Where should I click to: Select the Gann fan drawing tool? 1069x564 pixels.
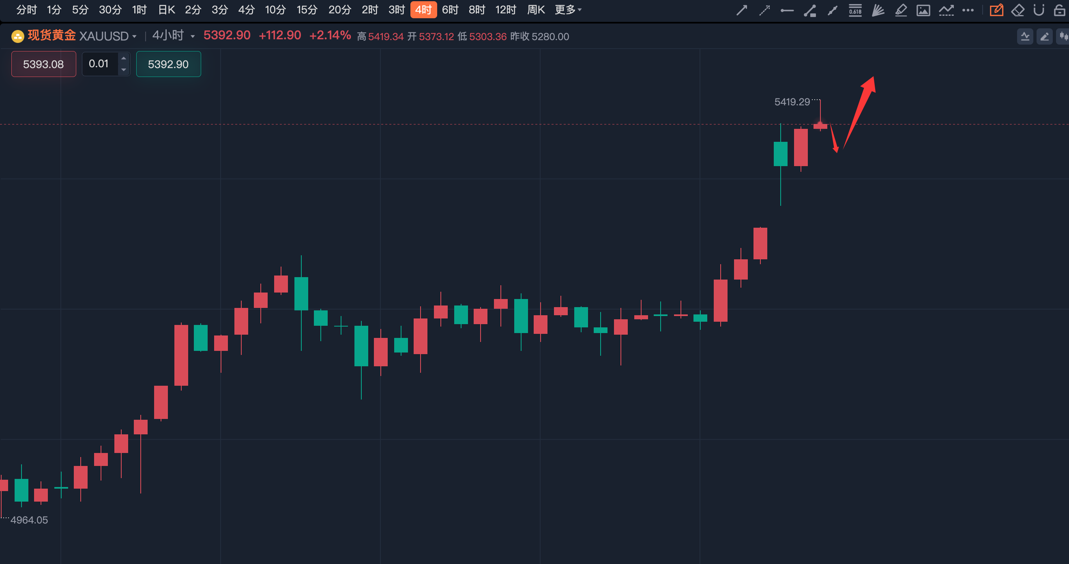tap(878, 10)
